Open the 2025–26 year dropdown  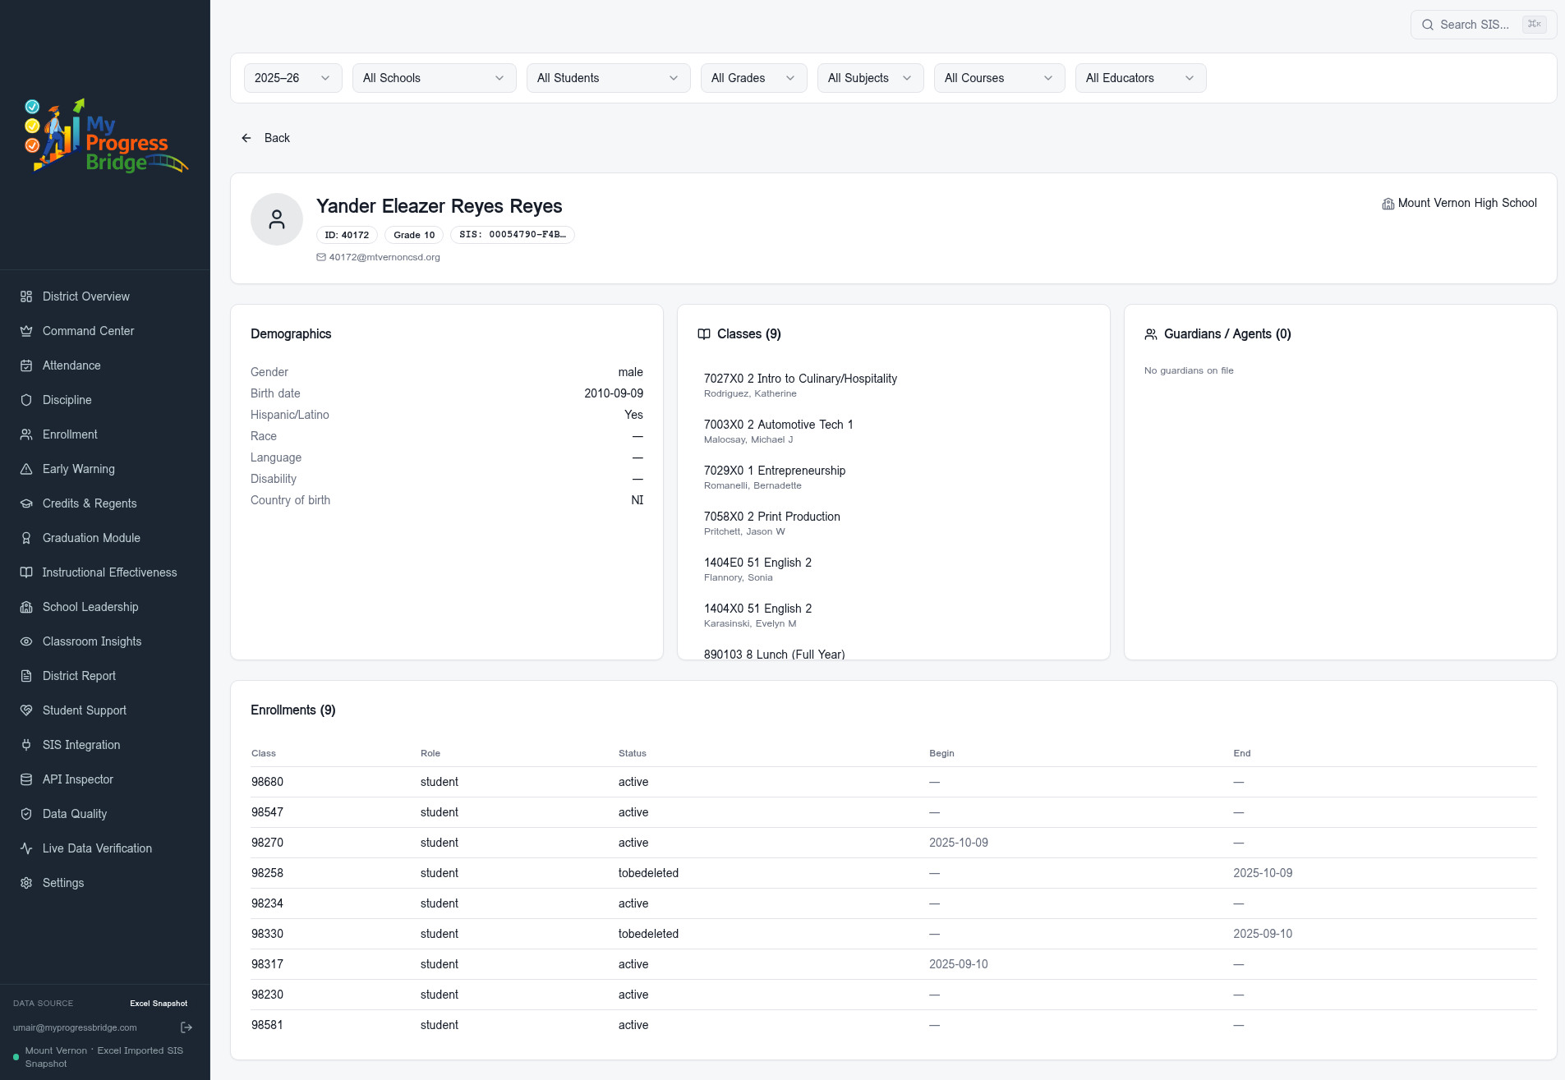point(293,78)
